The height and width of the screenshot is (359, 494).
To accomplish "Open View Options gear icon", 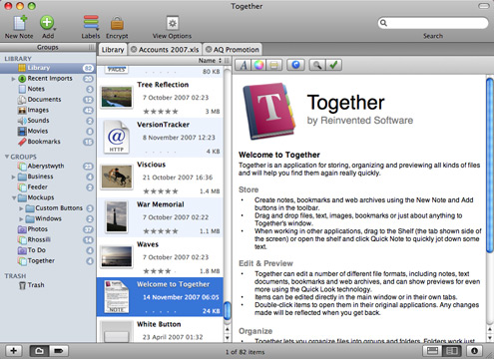I will tap(173, 23).
